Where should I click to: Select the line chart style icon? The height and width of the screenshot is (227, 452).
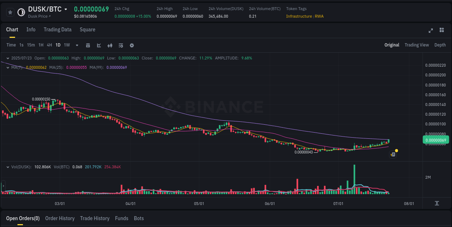(x=98, y=45)
